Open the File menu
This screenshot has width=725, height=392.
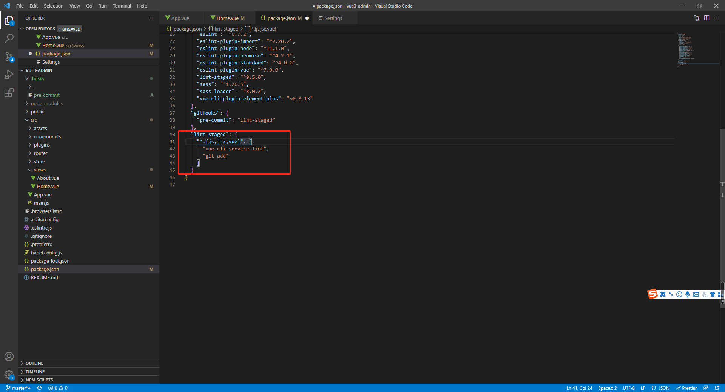point(20,6)
